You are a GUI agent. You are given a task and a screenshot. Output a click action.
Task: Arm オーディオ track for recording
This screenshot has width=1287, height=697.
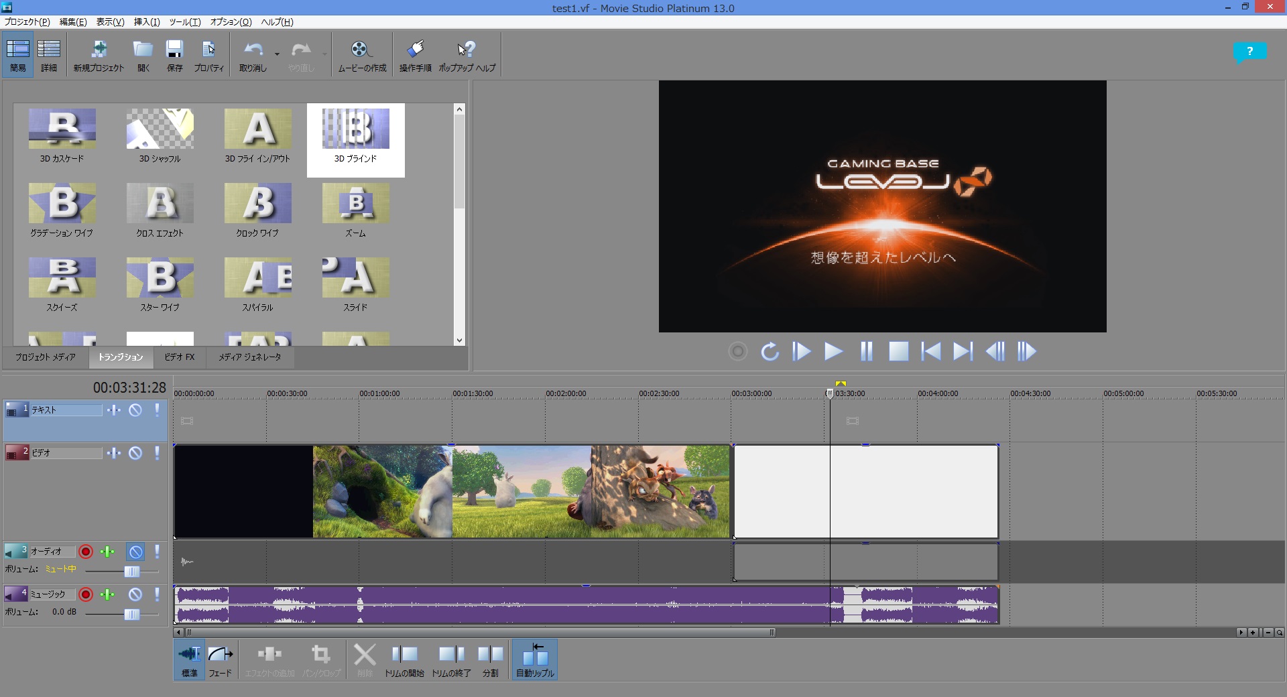tap(86, 552)
